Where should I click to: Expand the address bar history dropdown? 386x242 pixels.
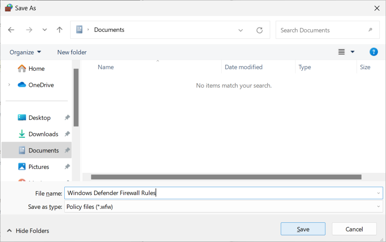241,30
